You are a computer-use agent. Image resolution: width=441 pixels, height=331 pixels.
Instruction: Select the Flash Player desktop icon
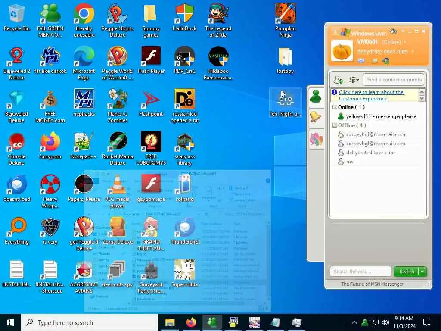coord(151,60)
